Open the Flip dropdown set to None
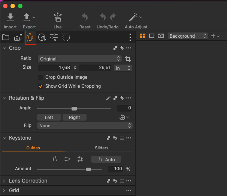227x196 pixels. pos(85,125)
